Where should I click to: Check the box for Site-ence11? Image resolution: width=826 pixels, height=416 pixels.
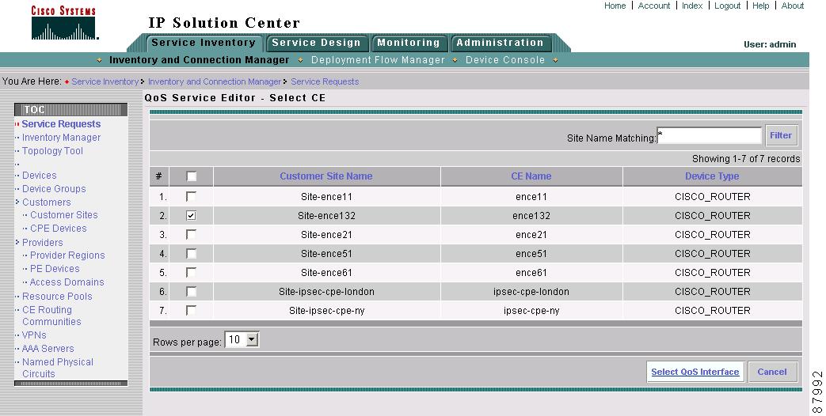191,196
